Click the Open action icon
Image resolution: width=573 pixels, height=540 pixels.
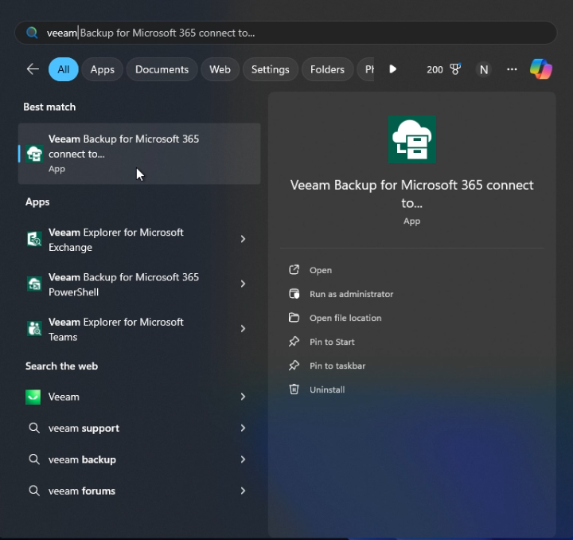pos(294,270)
